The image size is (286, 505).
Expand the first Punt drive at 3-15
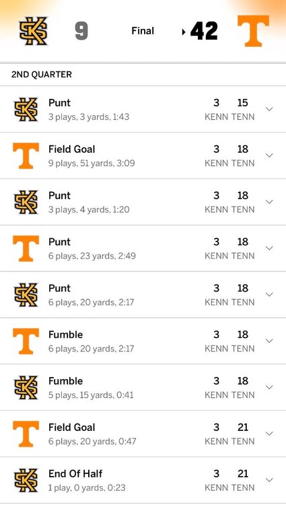[x=269, y=109]
